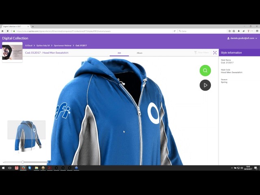260x195 pixels.
Task: Click the red taskbar app icon
Action: coord(17,168)
